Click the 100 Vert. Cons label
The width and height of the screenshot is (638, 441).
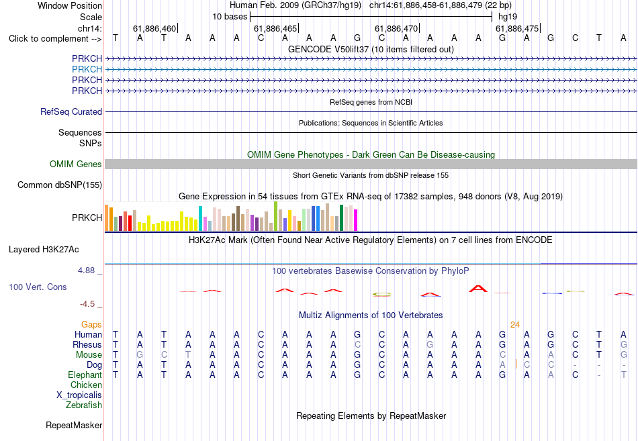point(38,287)
